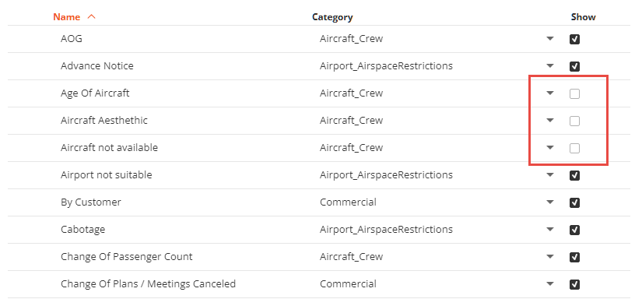Image resolution: width=635 pixels, height=299 pixels.
Task: Open the Cabotage category dropdown arrow
Action: pos(549,230)
